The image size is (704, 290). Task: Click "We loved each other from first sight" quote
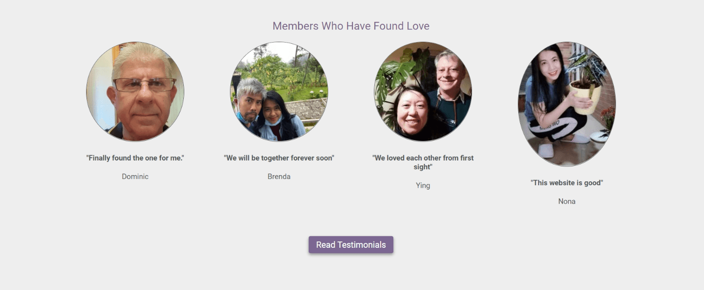[423, 162]
